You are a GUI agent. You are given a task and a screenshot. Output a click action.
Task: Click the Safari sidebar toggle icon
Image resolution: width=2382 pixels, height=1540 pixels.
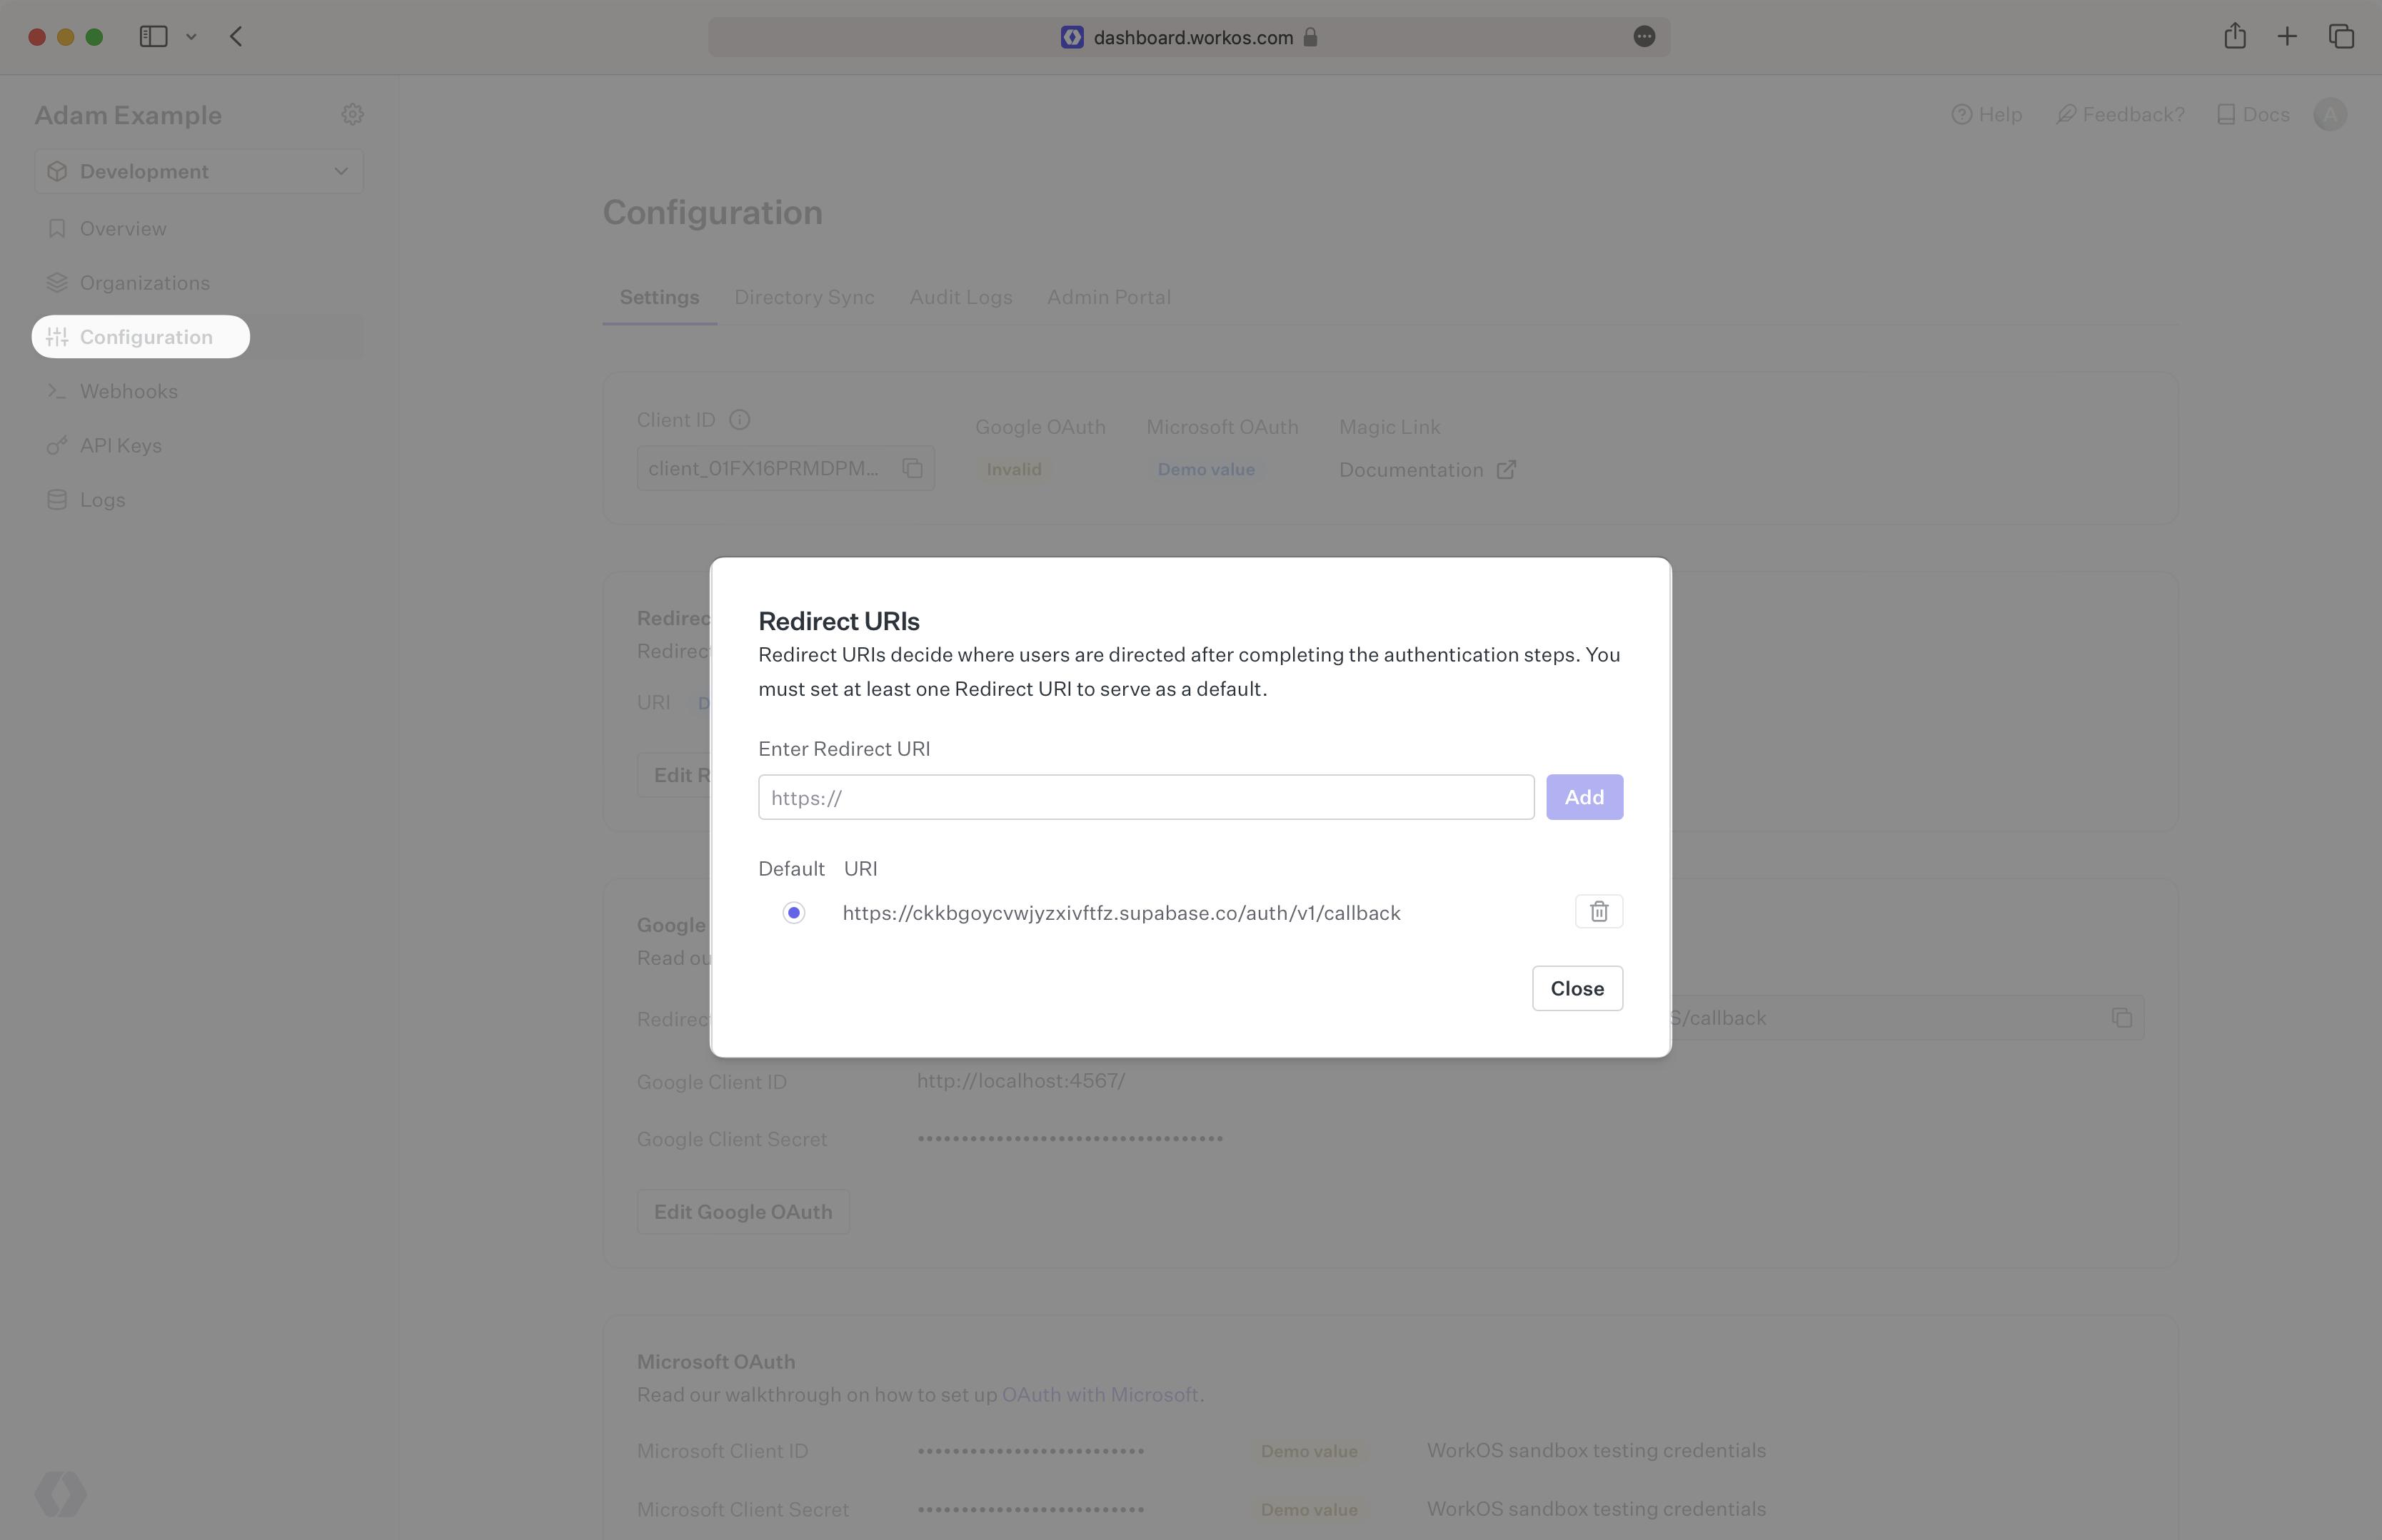pos(153,37)
